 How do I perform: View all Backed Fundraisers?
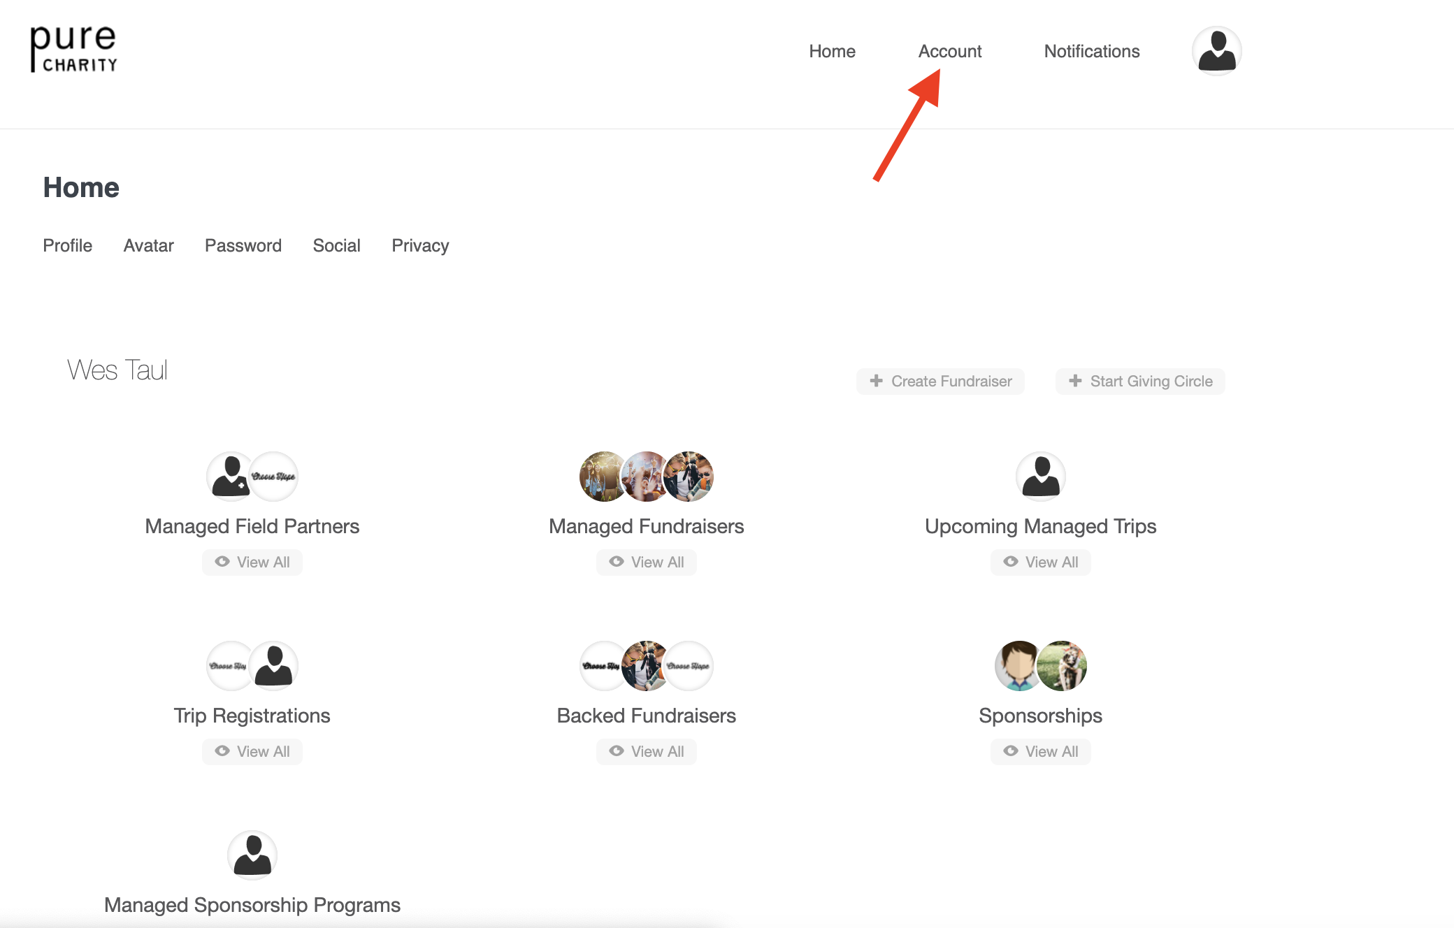tap(647, 752)
